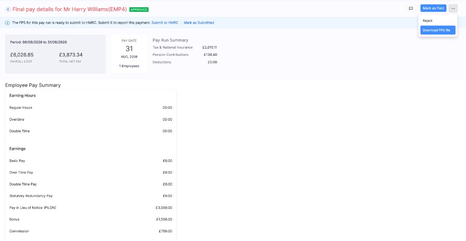Image resolution: width=466 pixels, height=241 pixels.
Task: Click the pay date number 31
Action: 129,49
